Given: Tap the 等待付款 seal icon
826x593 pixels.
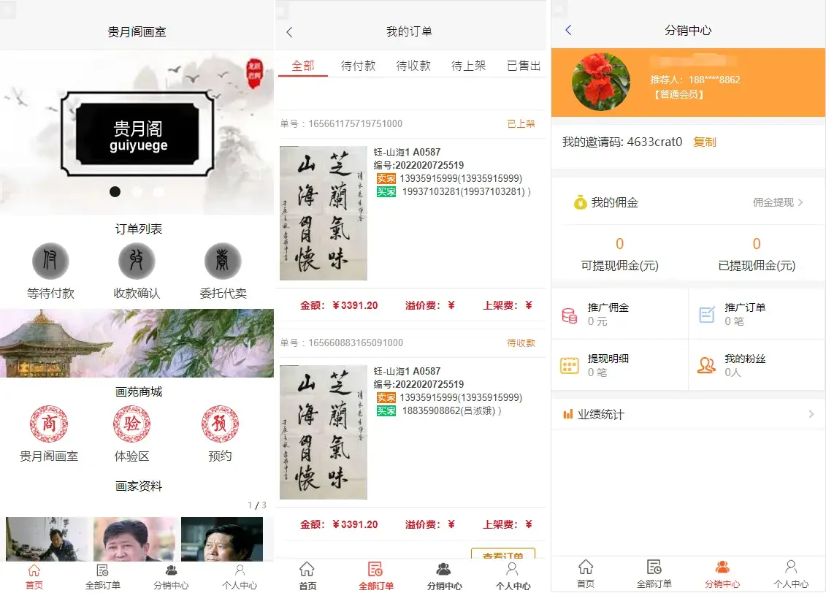Looking at the screenshot, I should click(x=50, y=261).
